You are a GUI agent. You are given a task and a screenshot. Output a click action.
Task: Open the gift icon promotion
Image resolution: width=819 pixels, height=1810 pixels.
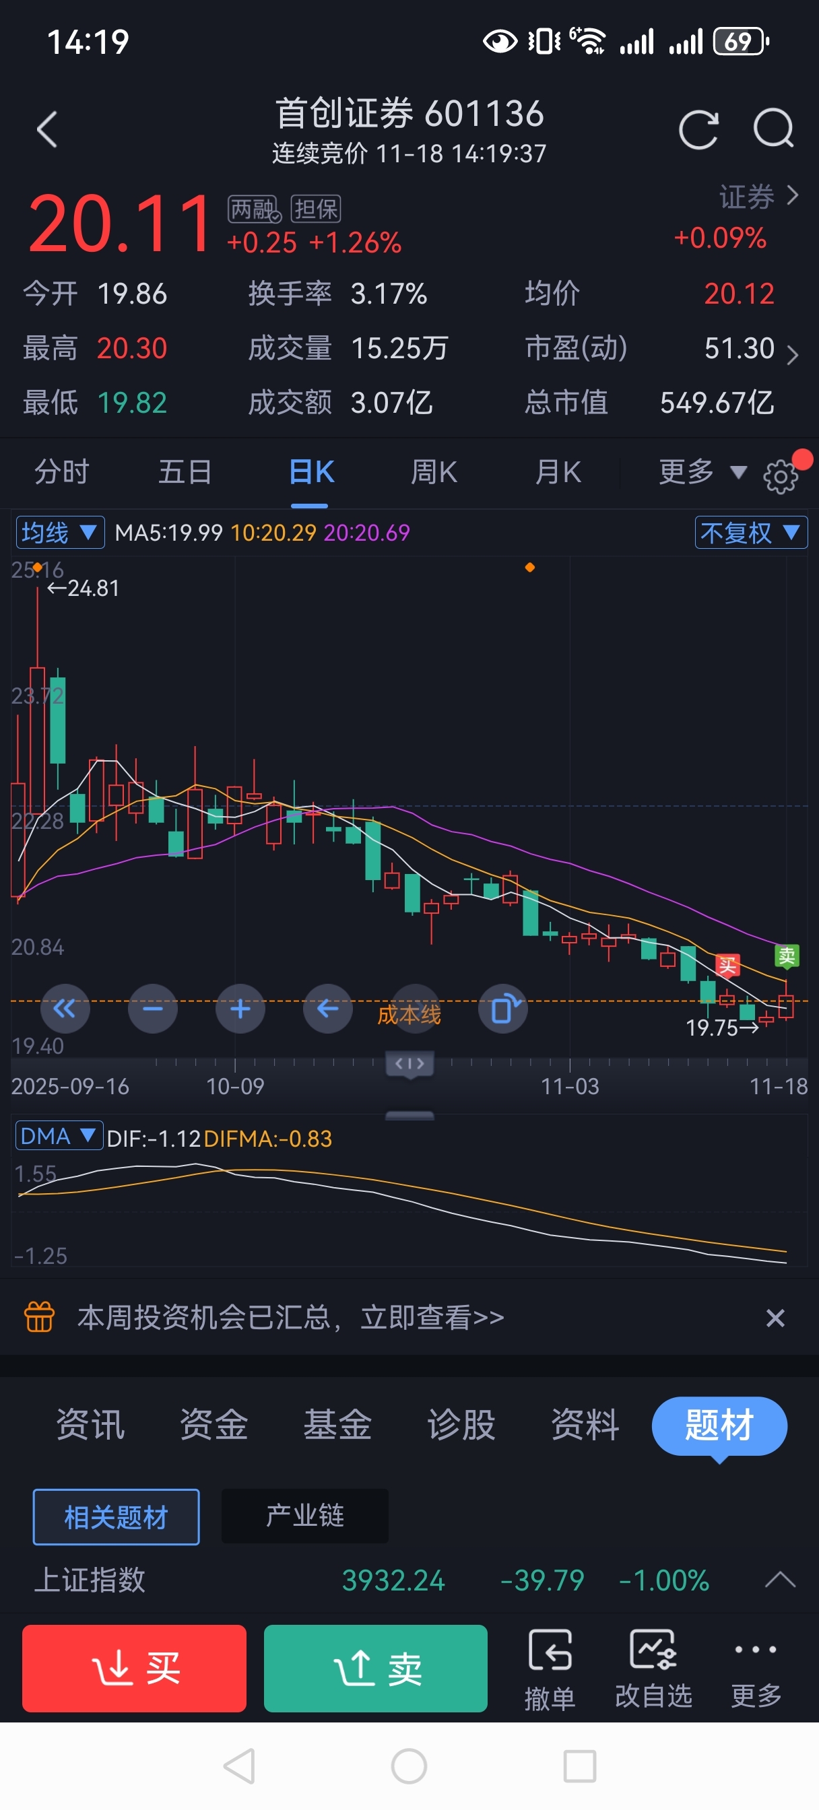(x=39, y=1316)
